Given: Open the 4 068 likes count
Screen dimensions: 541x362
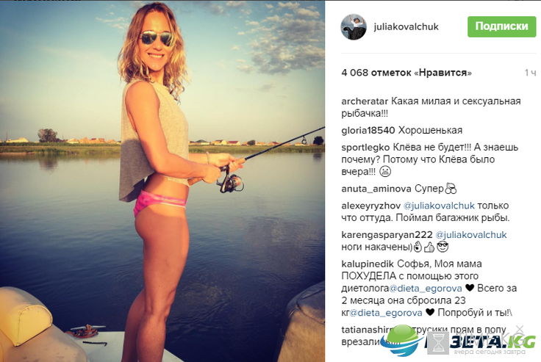Looking at the screenshot, I should (x=406, y=73).
